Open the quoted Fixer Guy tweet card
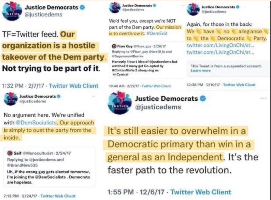Image resolution: width=271 pixels, height=200 pixels. pyautogui.click(x=147, y=60)
